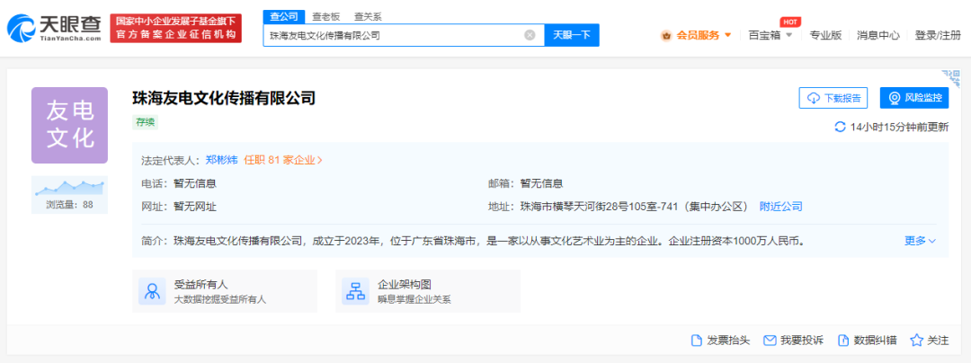
Task: Click the 风险监控 button
Action: [914, 98]
